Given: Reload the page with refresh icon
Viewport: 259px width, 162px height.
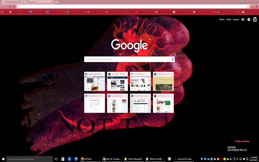Looking at the screenshot, I should pos(10,6).
